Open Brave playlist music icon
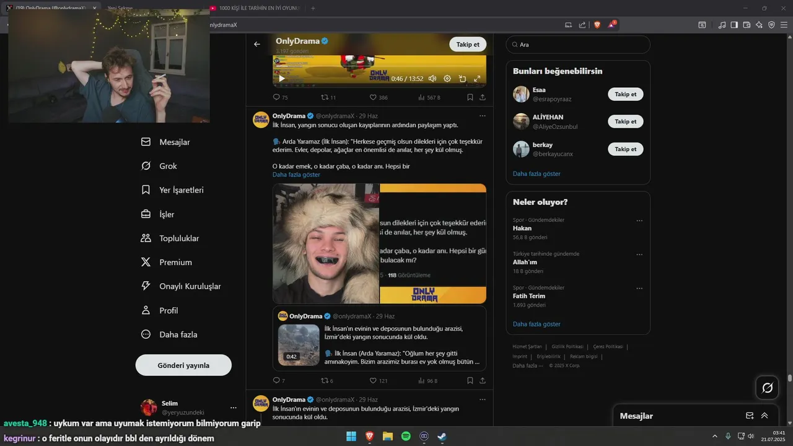793x446 pixels. click(x=722, y=25)
